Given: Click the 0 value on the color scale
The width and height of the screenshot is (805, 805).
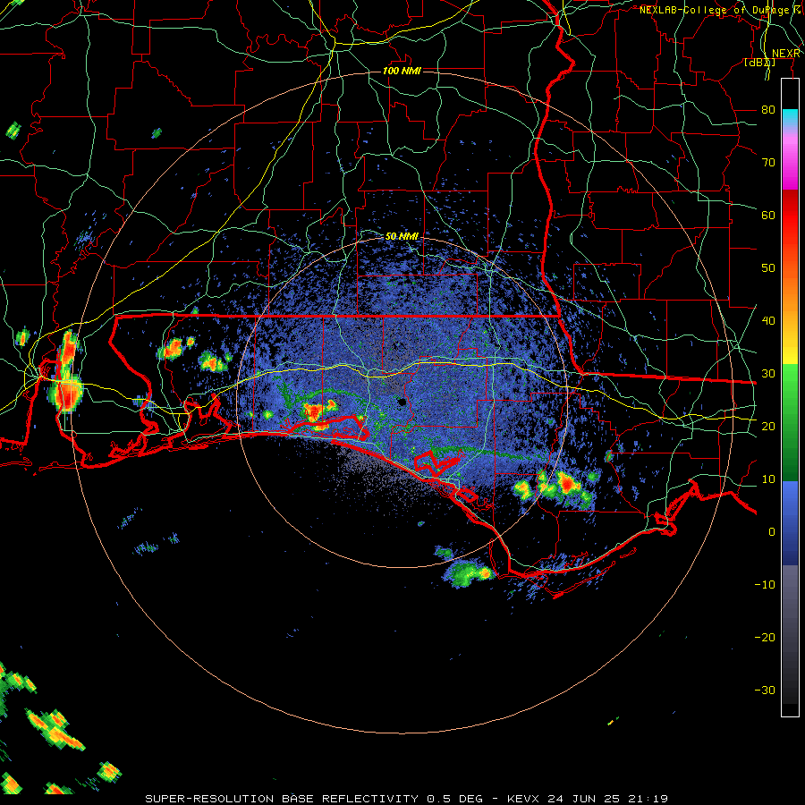Looking at the screenshot, I should [772, 532].
